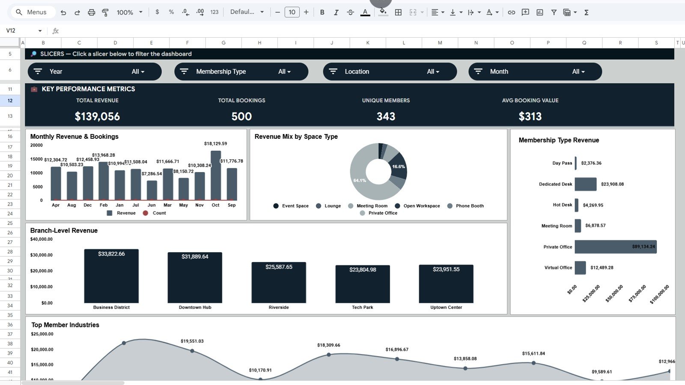Click the Unique Members value 343

(x=386, y=116)
